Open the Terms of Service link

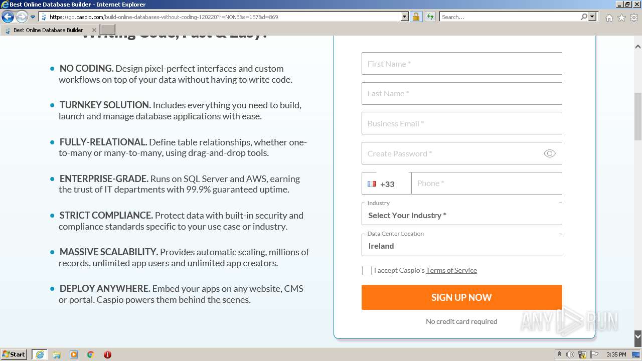[x=451, y=270]
